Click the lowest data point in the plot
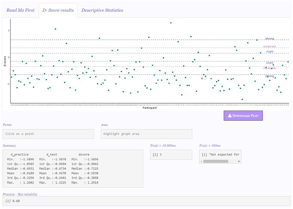The image size is (293, 209). tap(242, 99)
